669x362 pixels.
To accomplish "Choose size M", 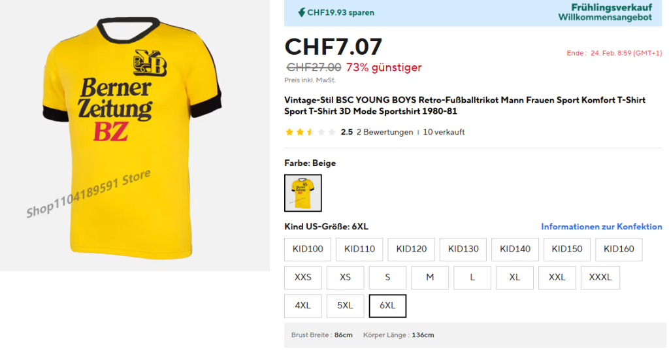I will coord(430,278).
